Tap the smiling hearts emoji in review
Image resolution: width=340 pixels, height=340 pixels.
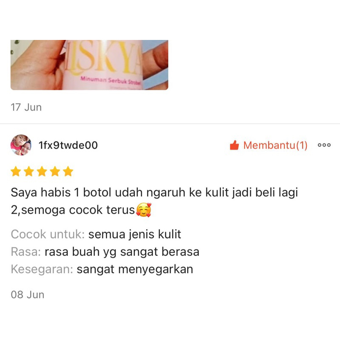pyautogui.click(x=143, y=210)
